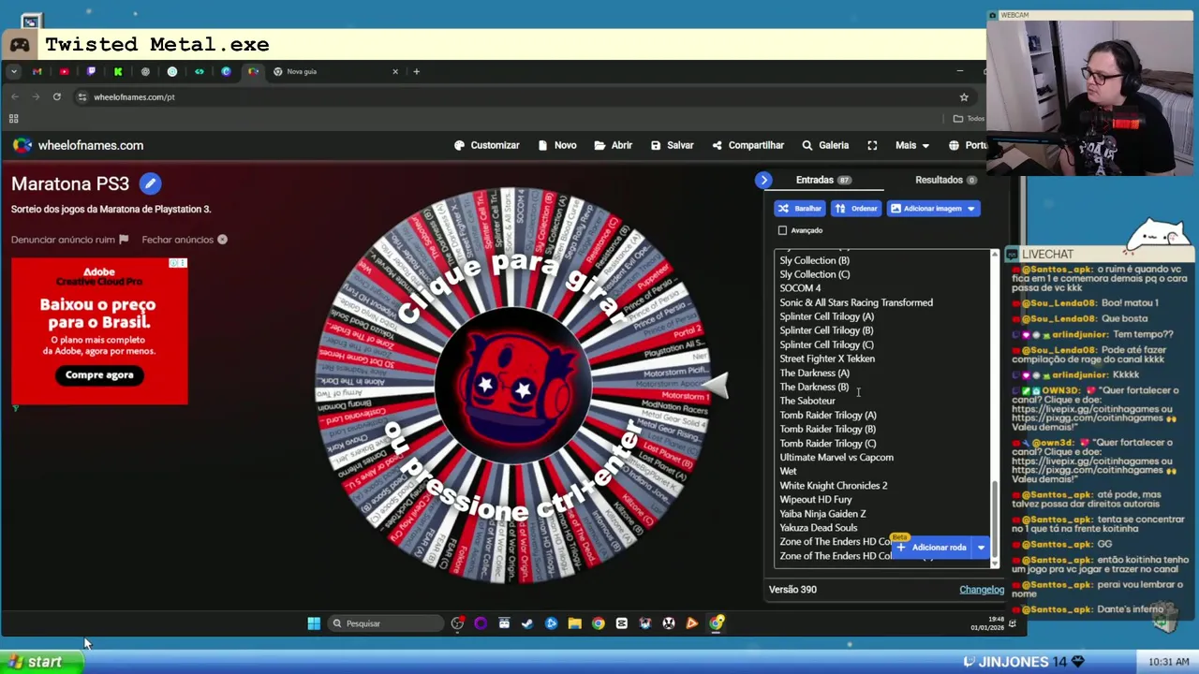Select entry The Saboteur

807,401
